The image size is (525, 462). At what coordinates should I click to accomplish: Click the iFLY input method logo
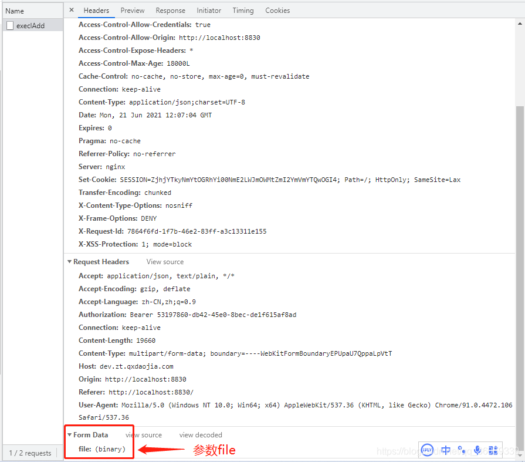point(427,449)
